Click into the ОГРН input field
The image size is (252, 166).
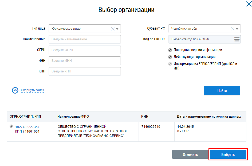point(85,50)
